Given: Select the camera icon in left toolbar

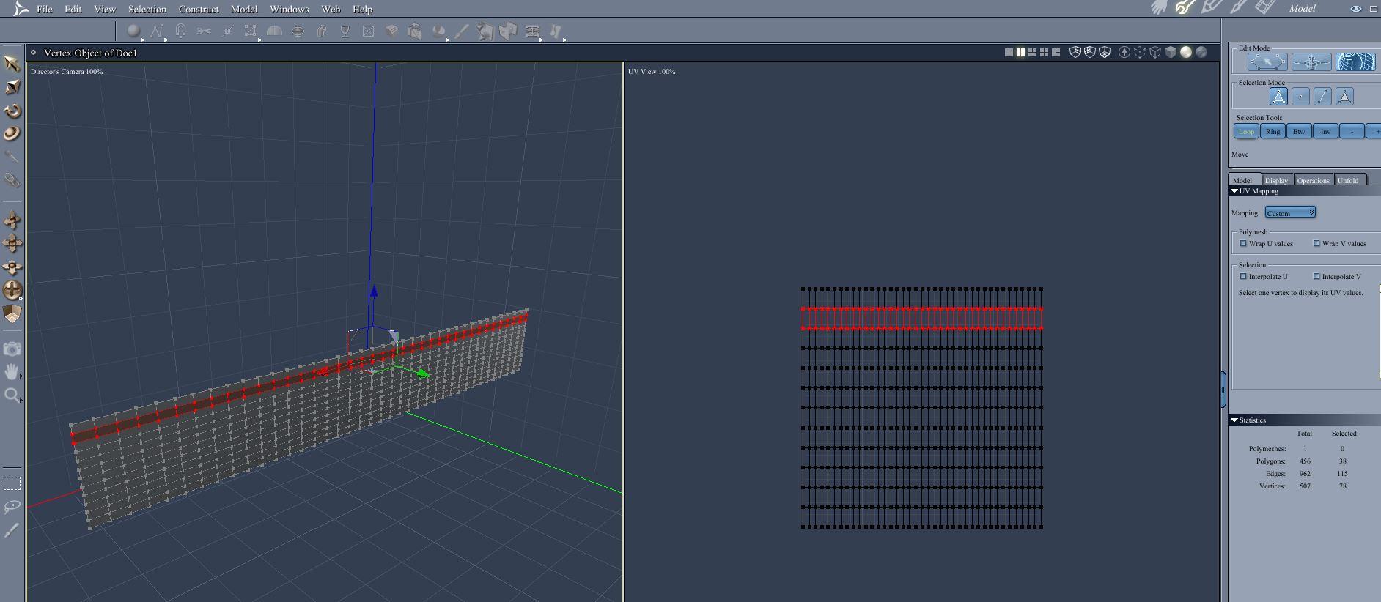Looking at the screenshot, I should click(12, 349).
